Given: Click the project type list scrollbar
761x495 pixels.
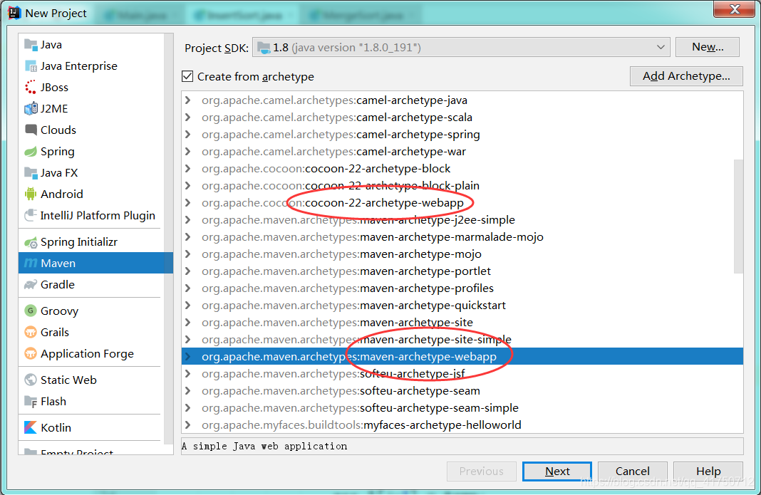Looking at the screenshot, I should 169,238.
